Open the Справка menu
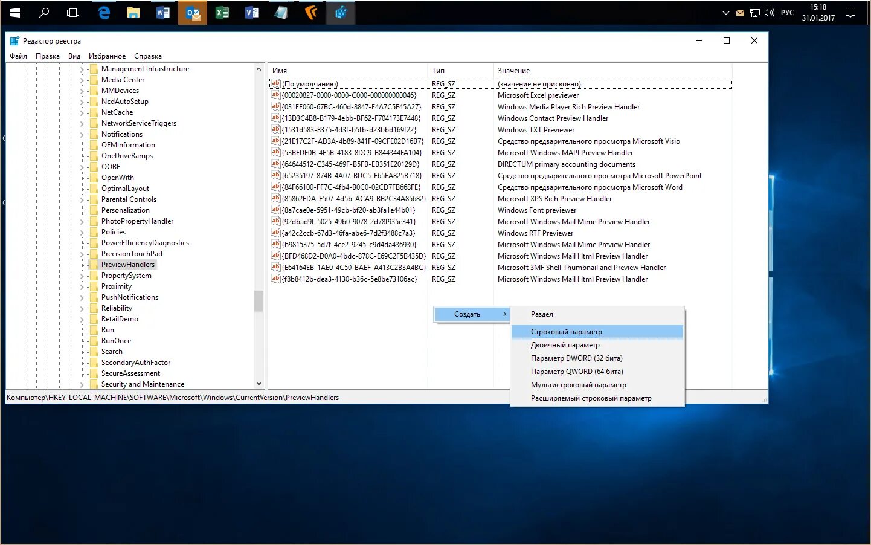The height and width of the screenshot is (545, 871). [148, 56]
